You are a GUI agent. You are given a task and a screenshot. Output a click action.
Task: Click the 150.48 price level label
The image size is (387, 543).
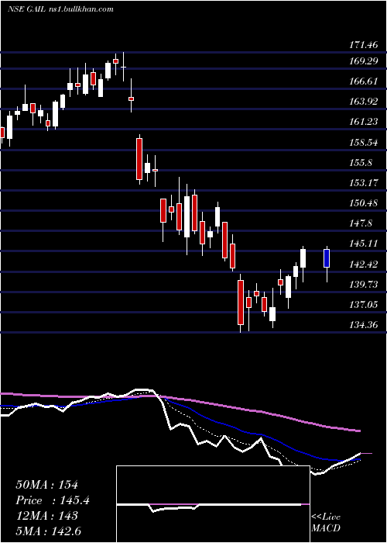pyautogui.click(x=363, y=202)
